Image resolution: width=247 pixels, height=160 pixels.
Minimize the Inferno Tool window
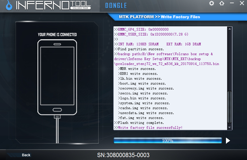(x=232, y=3)
